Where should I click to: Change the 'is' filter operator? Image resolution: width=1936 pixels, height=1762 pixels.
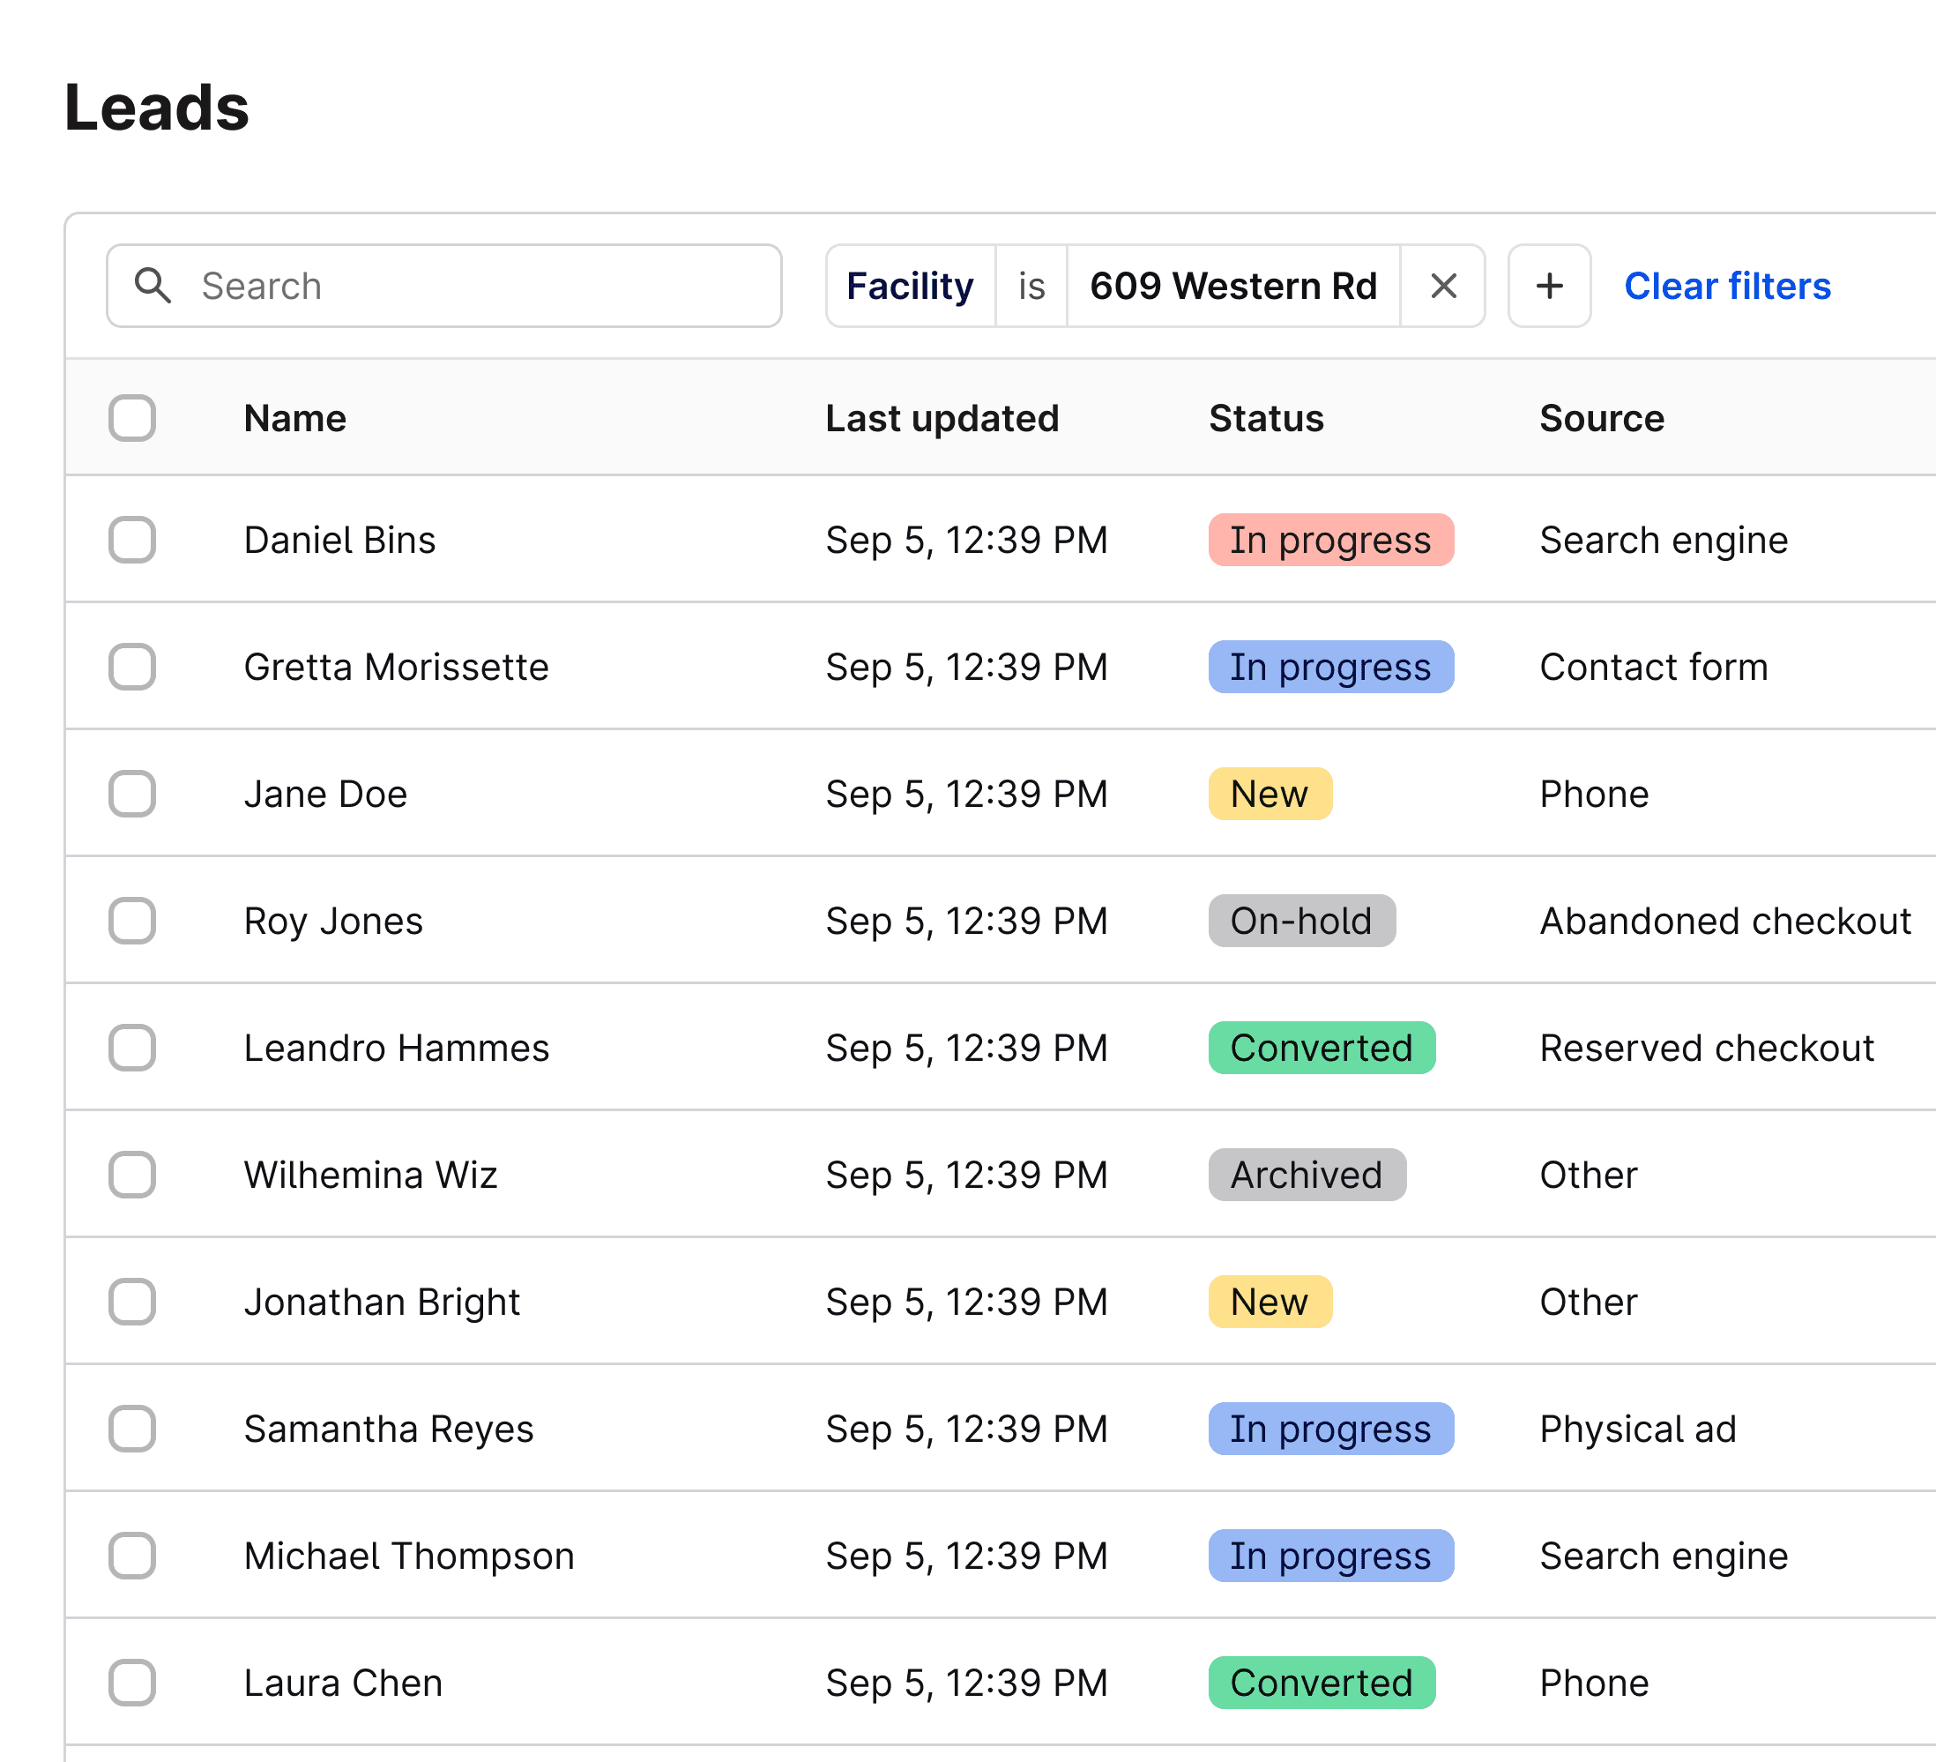click(x=1031, y=286)
